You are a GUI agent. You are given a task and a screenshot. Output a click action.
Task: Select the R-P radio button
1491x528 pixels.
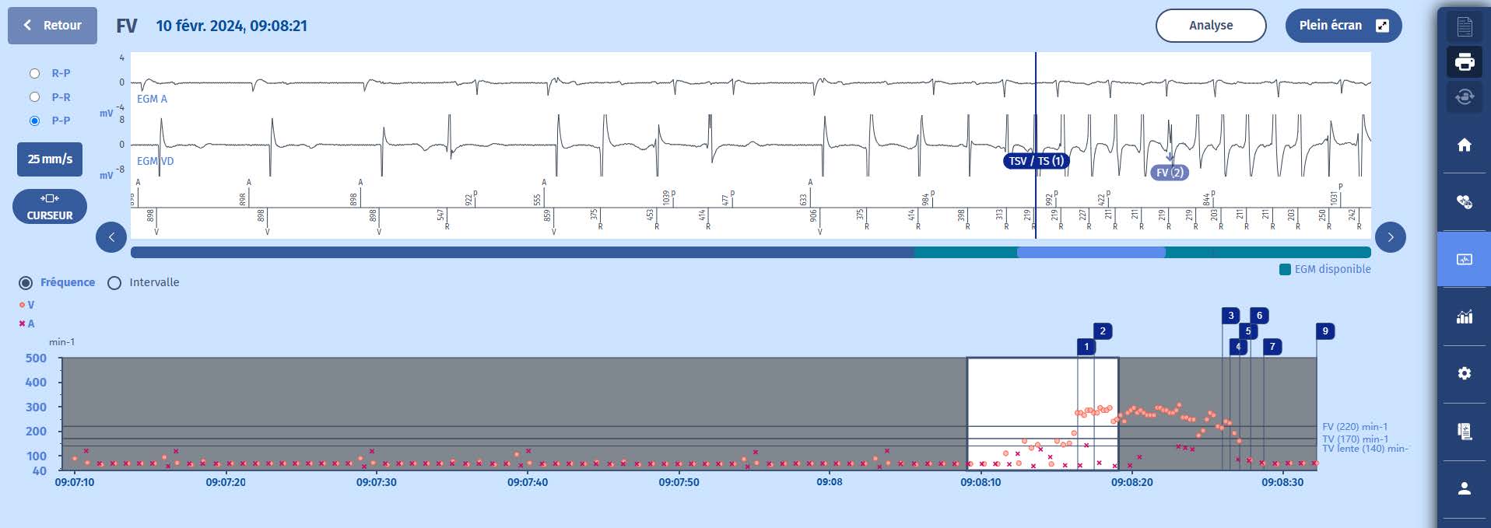point(34,73)
